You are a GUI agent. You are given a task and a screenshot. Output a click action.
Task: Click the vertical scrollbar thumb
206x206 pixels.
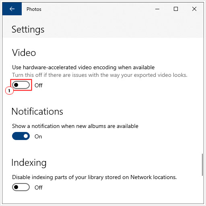[x=202, y=165]
